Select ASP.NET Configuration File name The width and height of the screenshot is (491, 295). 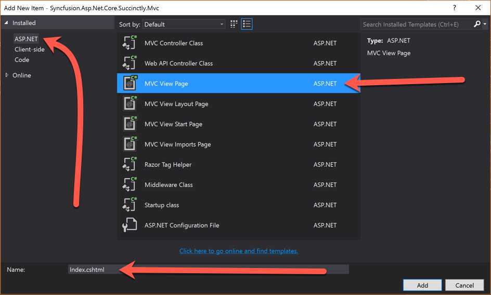182,225
